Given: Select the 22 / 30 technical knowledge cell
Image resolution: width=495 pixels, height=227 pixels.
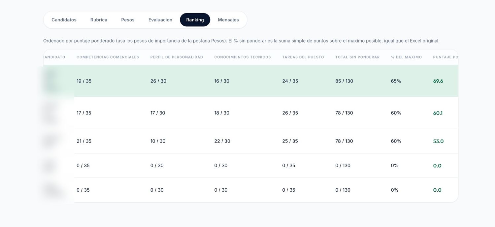Looking at the screenshot, I should 222,141.
